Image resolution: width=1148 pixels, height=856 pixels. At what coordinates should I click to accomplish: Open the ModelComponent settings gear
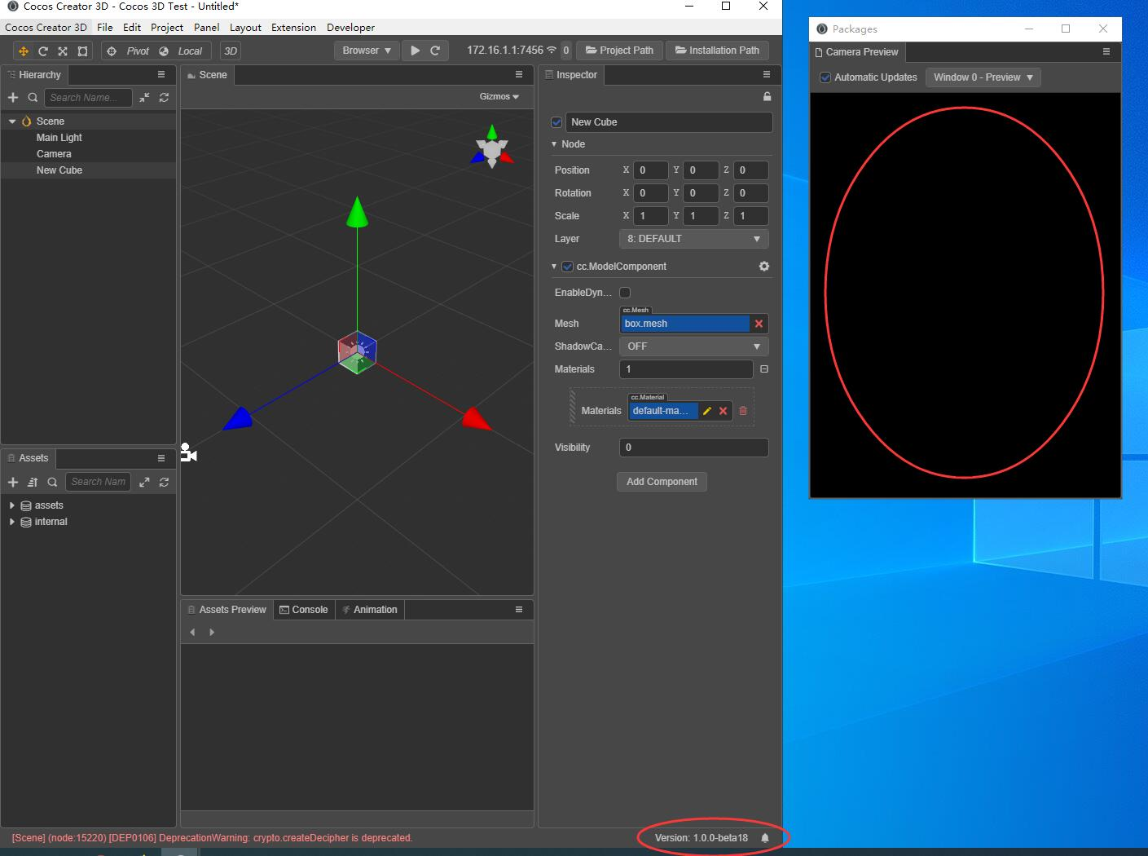click(x=763, y=266)
